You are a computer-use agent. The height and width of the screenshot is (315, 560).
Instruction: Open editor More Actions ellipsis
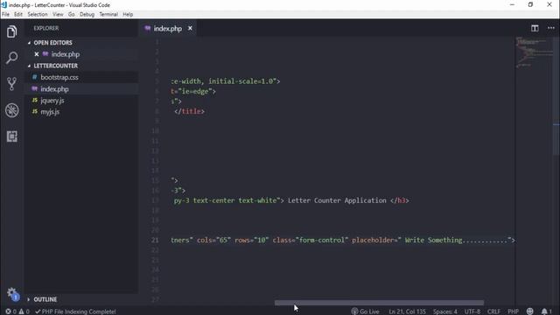tap(551, 28)
